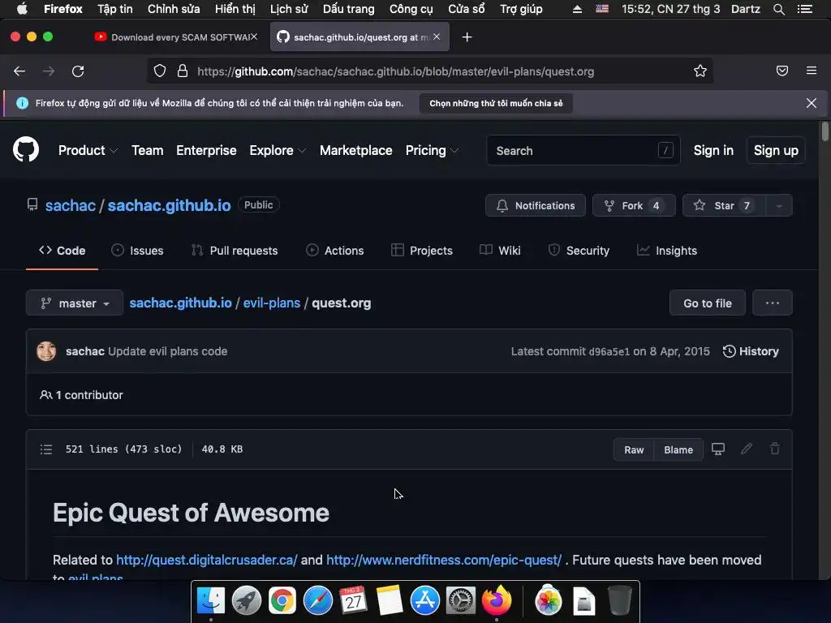Viewport: 831px width, 623px height.
Task: Open file in GitHub Desktop icon
Action: pyautogui.click(x=718, y=449)
